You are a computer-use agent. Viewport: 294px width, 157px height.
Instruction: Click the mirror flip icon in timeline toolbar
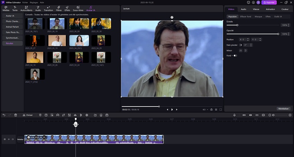click(x=75, y=115)
